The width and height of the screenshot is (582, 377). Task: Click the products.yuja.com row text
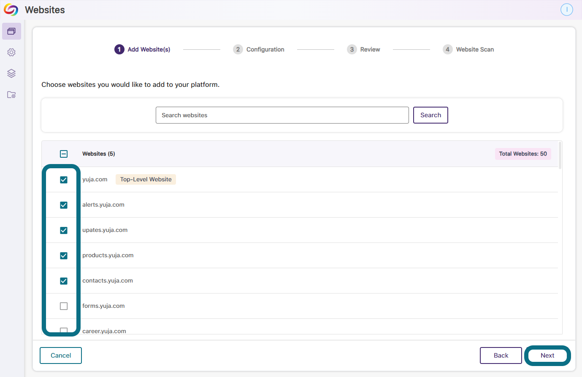[108, 255]
